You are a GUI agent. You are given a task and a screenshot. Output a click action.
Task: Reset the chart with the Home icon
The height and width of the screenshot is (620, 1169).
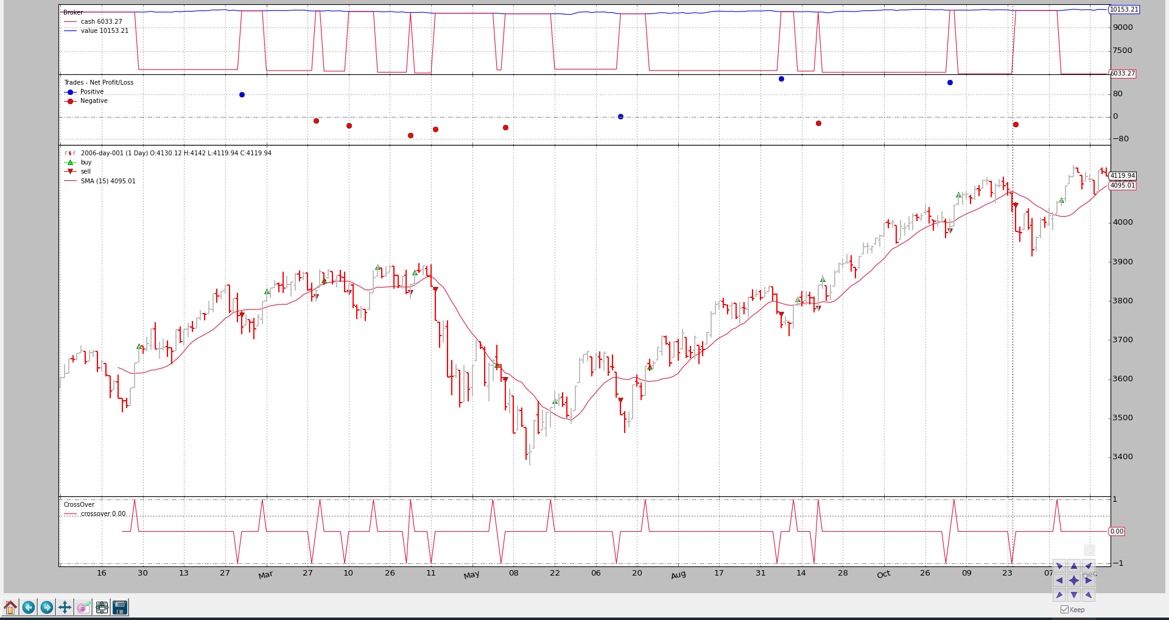[x=10, y=607]
